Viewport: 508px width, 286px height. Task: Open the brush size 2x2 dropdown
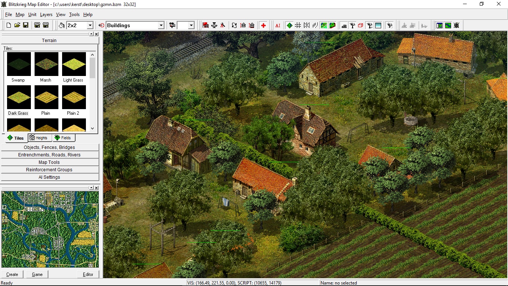(90, 25)
